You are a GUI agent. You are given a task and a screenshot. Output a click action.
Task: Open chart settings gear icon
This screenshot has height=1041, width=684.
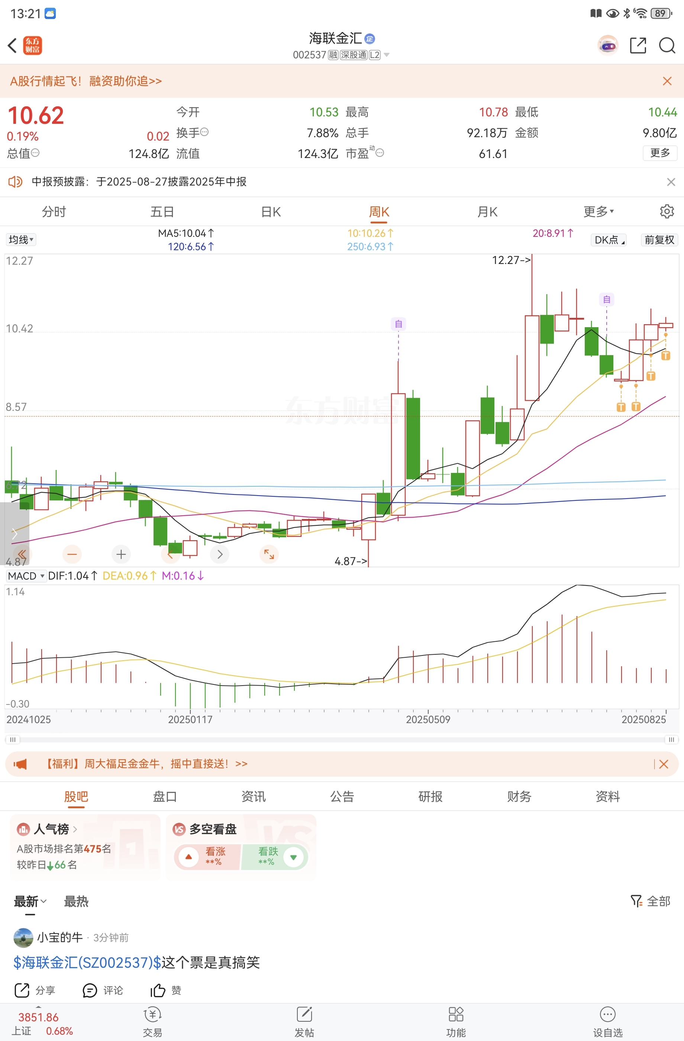[667, 211]
